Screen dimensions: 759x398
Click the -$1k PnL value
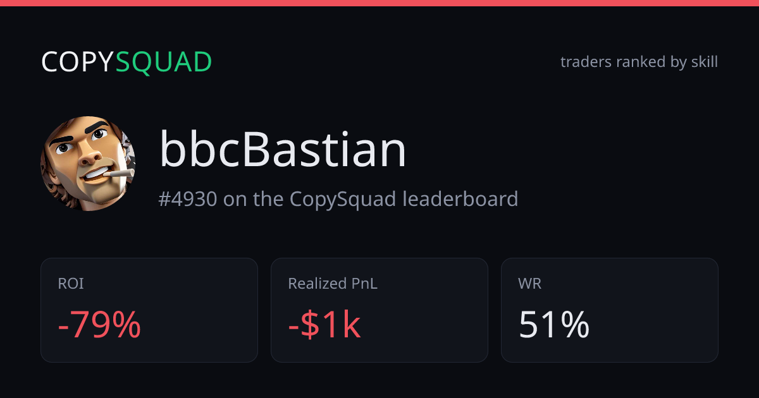(324, 325)
